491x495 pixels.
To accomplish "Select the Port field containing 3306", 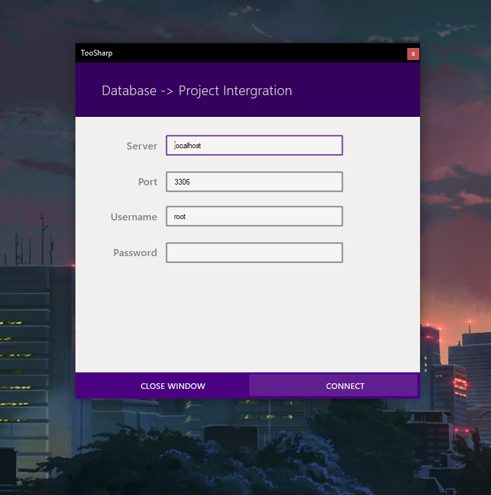I will coord(254,181).
